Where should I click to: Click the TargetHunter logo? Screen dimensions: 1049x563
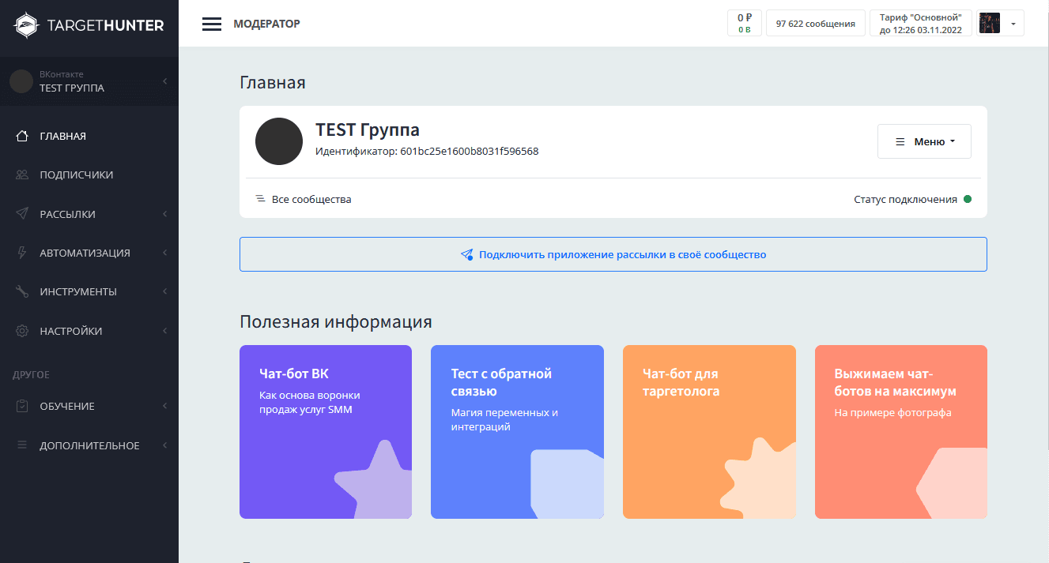[89, 25]
